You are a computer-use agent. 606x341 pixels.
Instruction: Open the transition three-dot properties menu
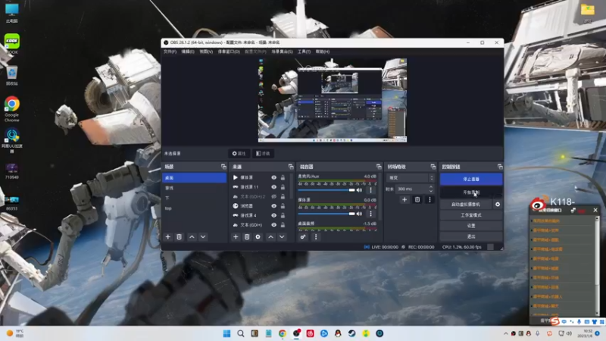click(x=430, y=199)
